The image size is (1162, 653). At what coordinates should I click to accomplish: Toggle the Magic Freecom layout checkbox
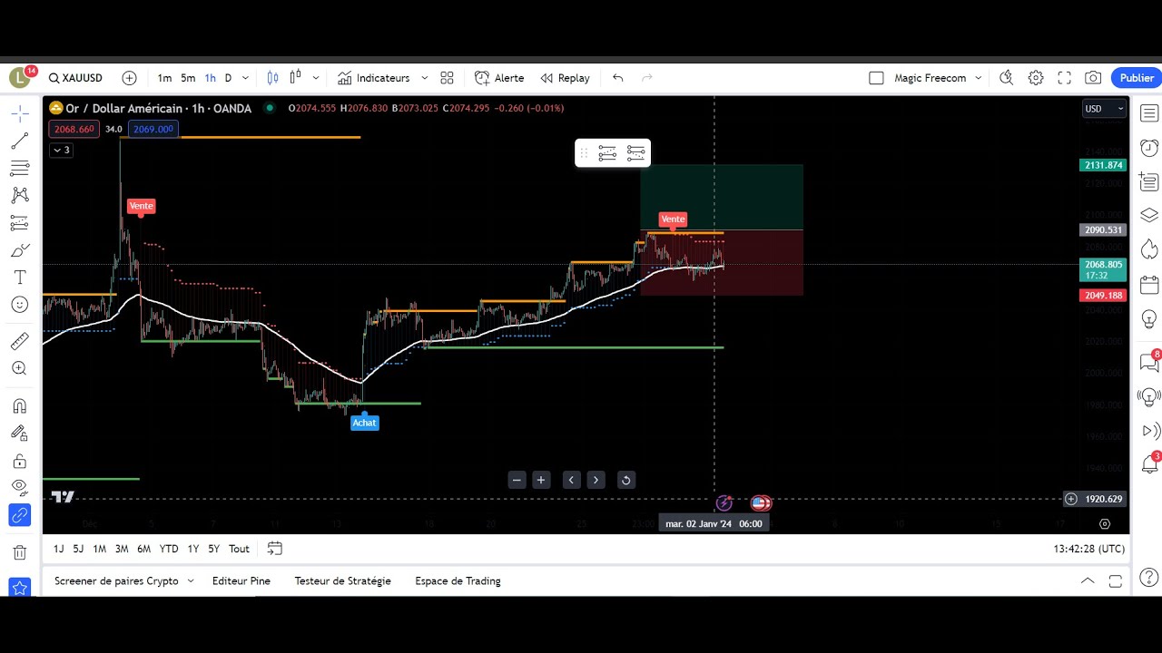coord(876,78)
